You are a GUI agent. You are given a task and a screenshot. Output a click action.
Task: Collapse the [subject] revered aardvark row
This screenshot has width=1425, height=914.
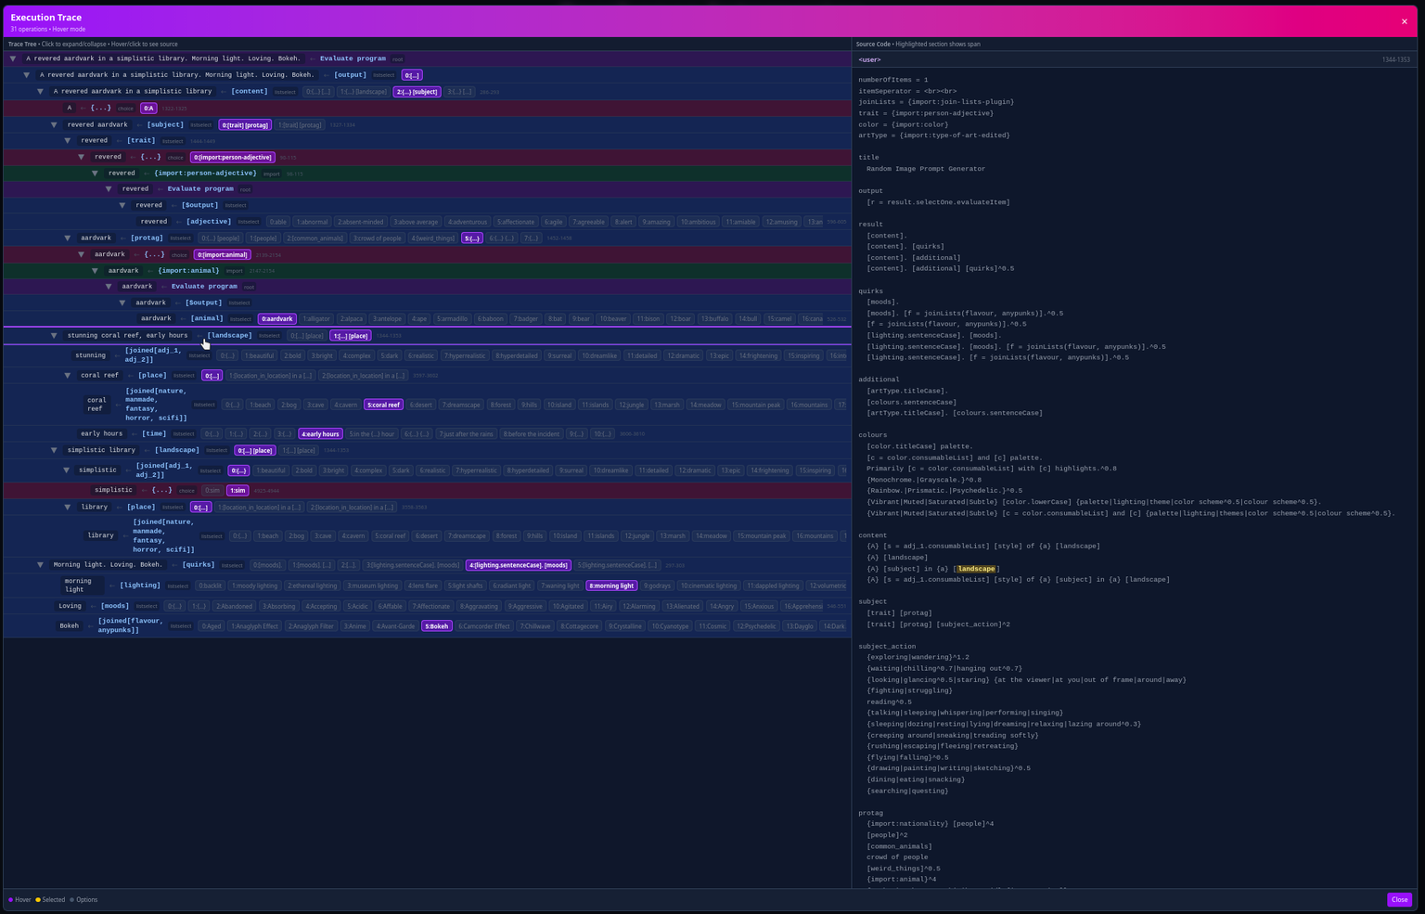tap(54, 124)
